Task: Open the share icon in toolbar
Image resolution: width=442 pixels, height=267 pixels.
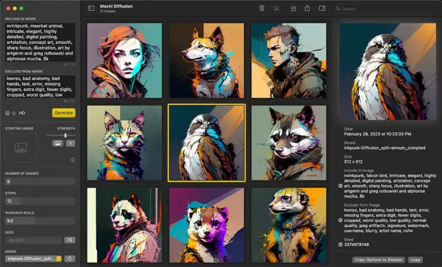Action: [x=307, y=8]
